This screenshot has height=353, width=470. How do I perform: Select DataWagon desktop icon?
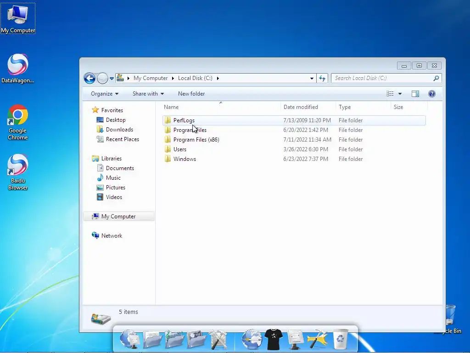[x=18, y=68]
